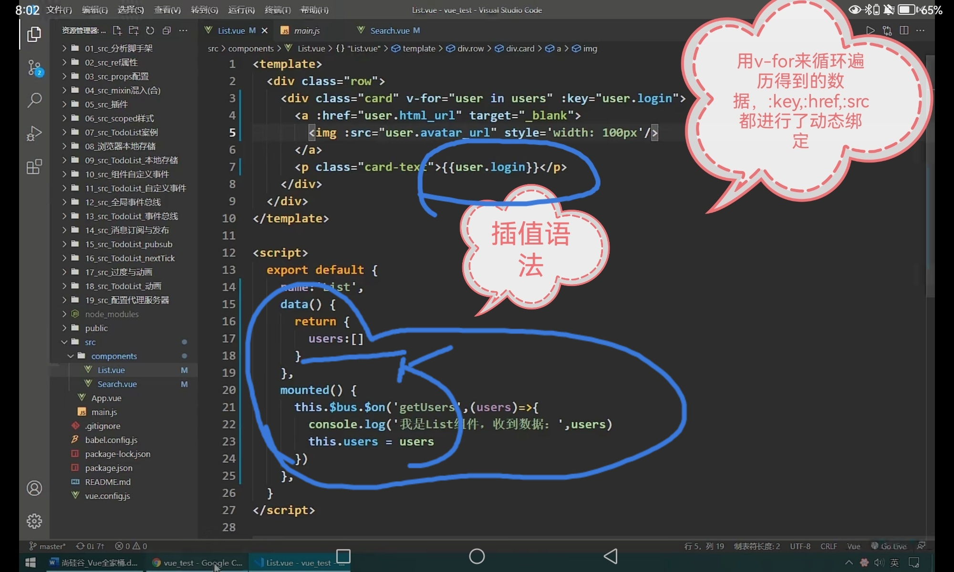Screen dimensions: 954x572
Task: Collapse all folders in explorer
Action: [166, 31]
